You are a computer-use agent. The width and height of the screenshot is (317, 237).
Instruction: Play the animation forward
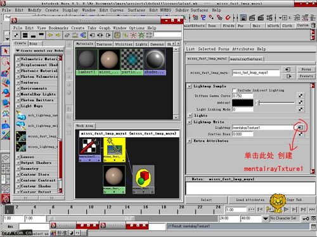pyautogui.click(x=286, y=209)
